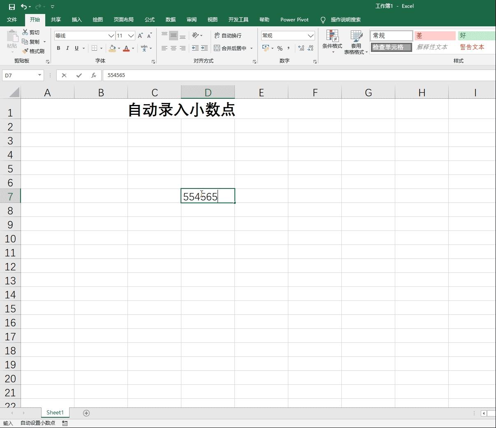The height and width of the screenshot is (428, 496).
Task: Click the fill color paint bucket
Action: pos(112,48)
